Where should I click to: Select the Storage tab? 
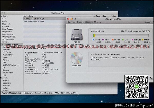89,22
